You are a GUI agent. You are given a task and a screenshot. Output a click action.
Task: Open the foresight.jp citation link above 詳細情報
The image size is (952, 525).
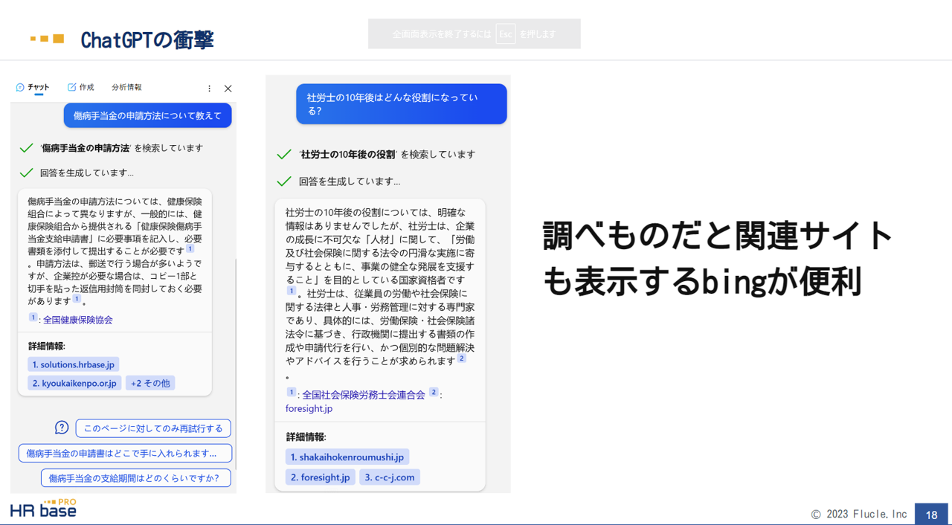[309, 408]
